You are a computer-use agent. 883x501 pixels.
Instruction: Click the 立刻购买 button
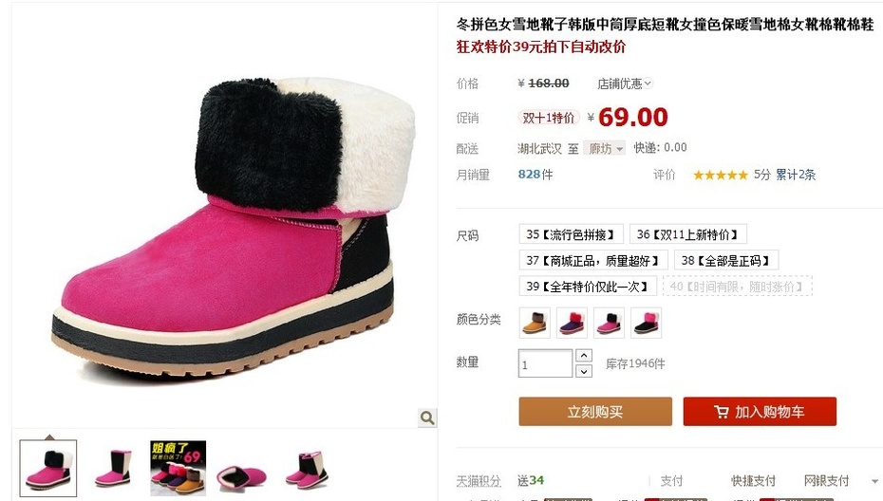tap(595, 412)
